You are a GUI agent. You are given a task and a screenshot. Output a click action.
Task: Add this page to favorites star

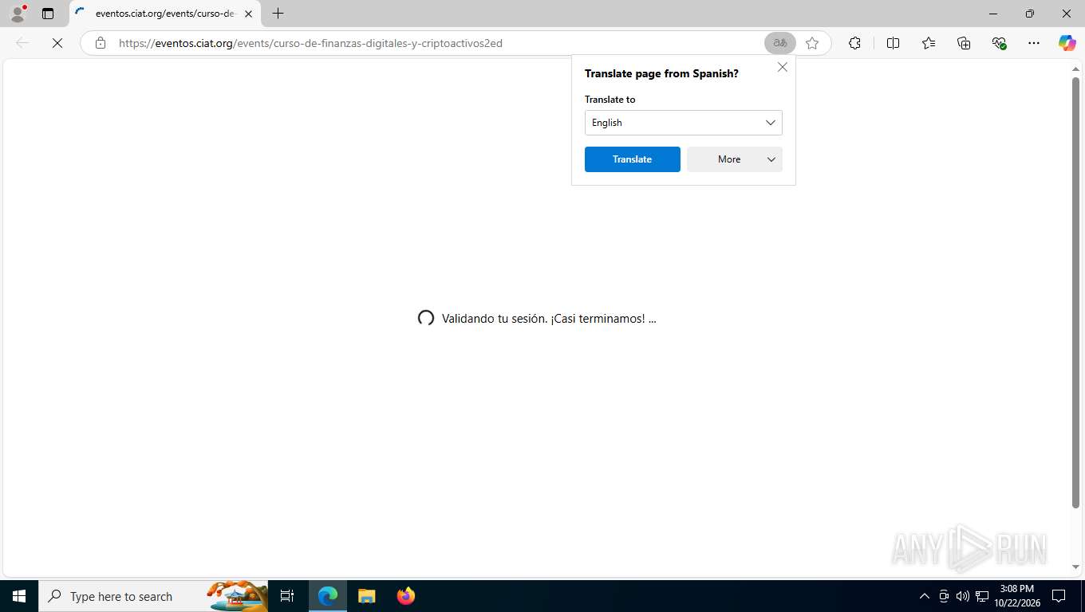[x=812, y=43]
